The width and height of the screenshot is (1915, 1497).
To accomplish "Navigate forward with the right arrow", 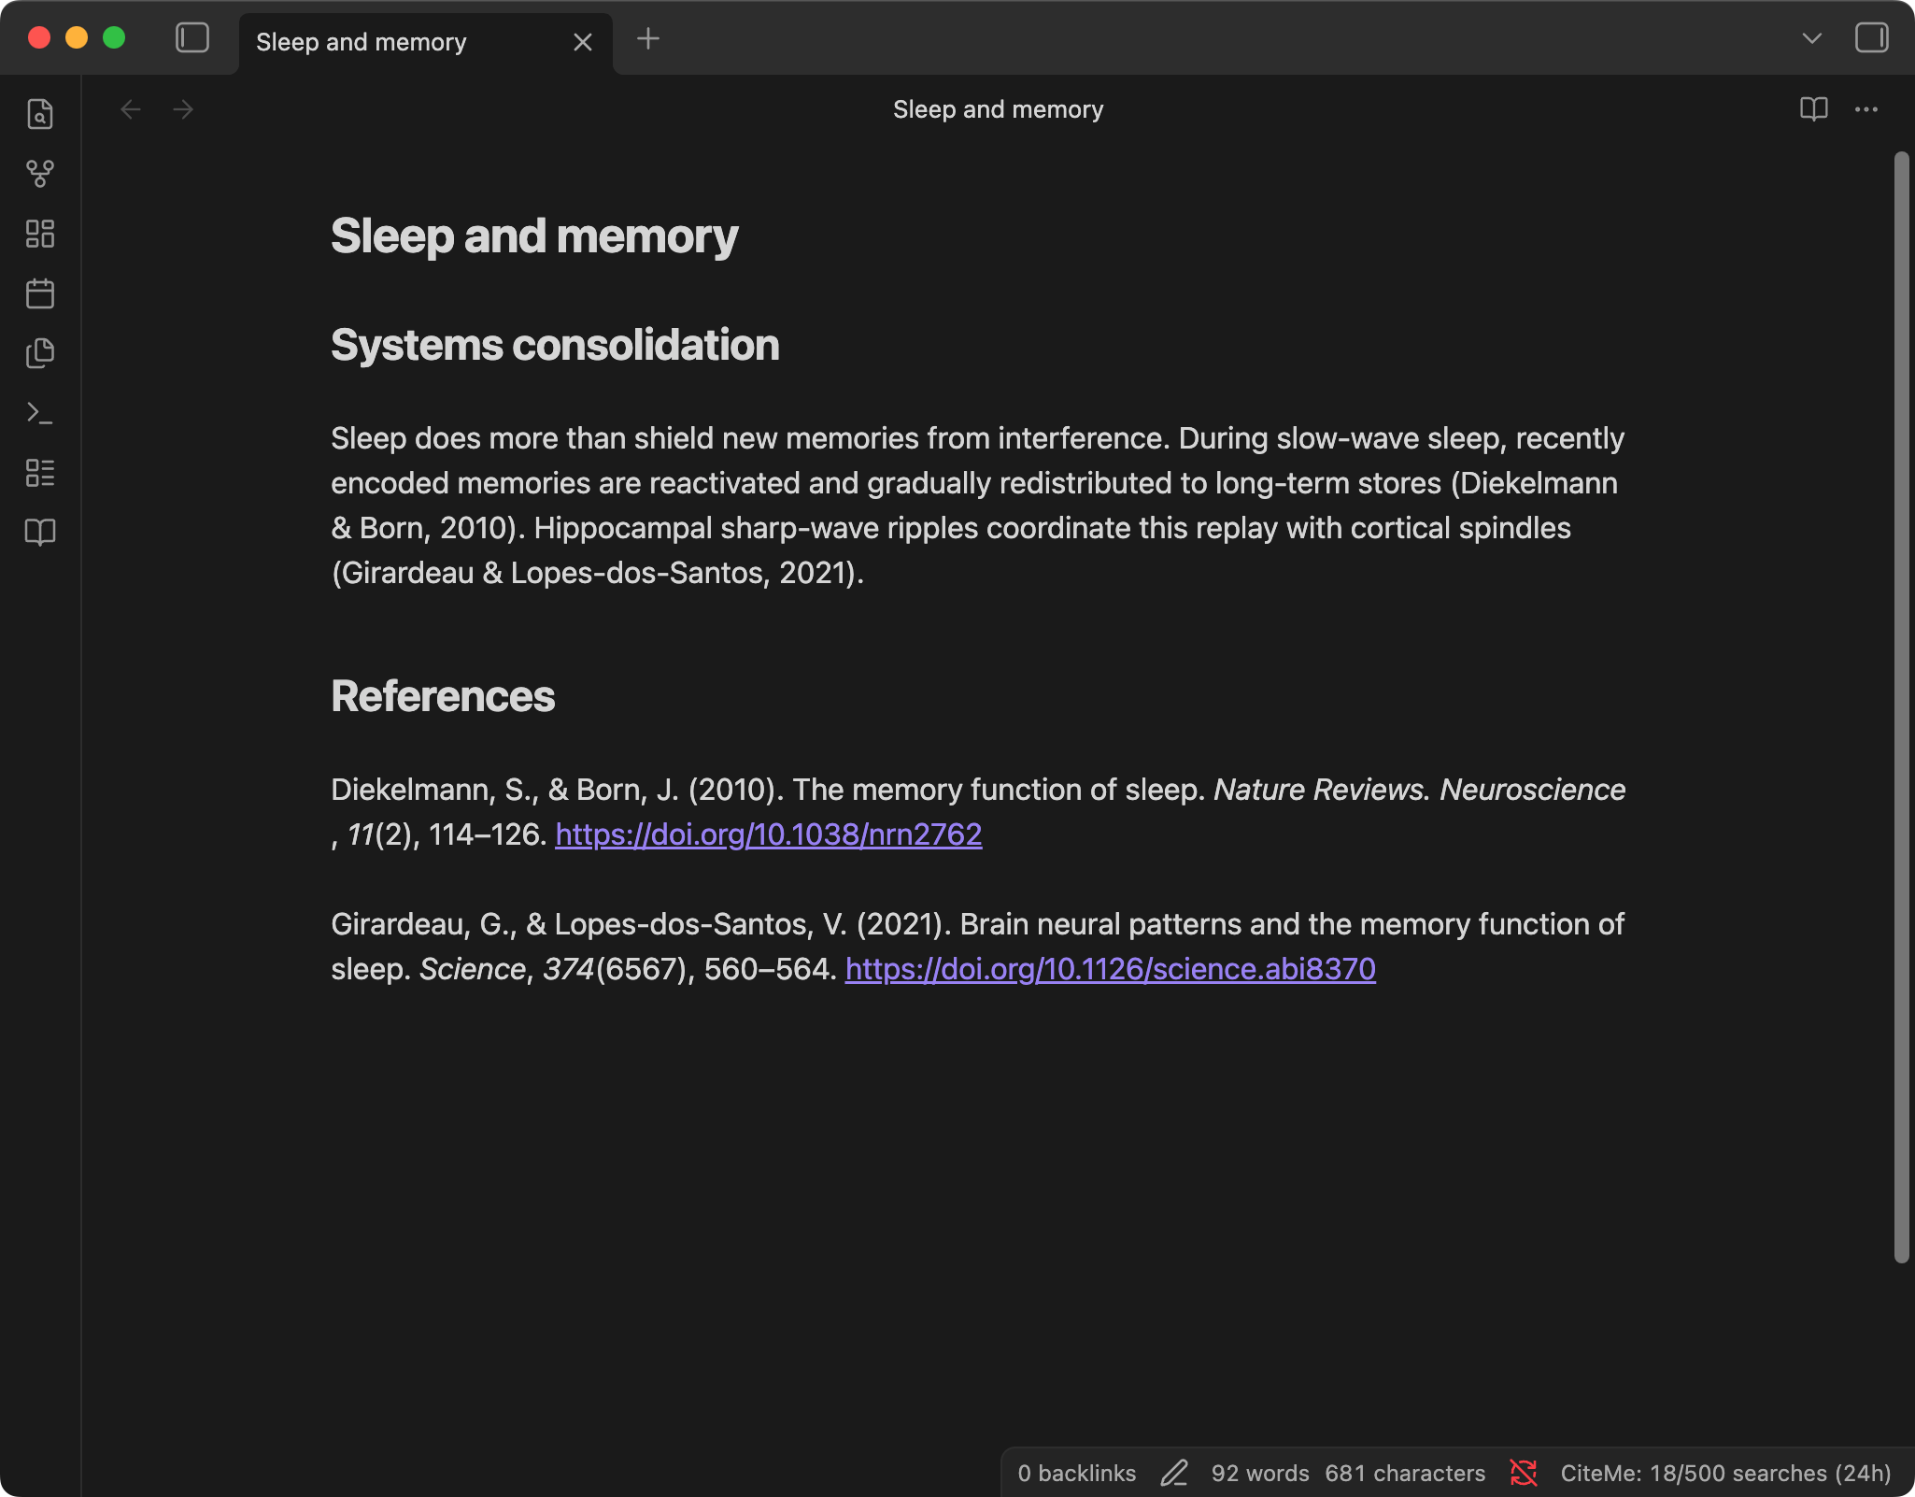I will coord(183,109).
